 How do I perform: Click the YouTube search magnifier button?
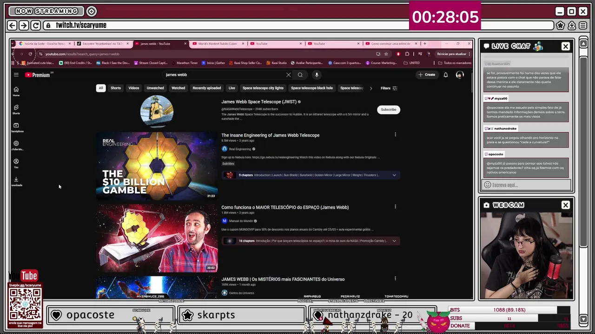point(300,75)
